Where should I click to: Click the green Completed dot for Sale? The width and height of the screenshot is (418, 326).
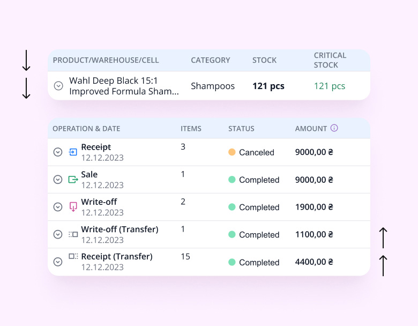click(x=232, y=180)
